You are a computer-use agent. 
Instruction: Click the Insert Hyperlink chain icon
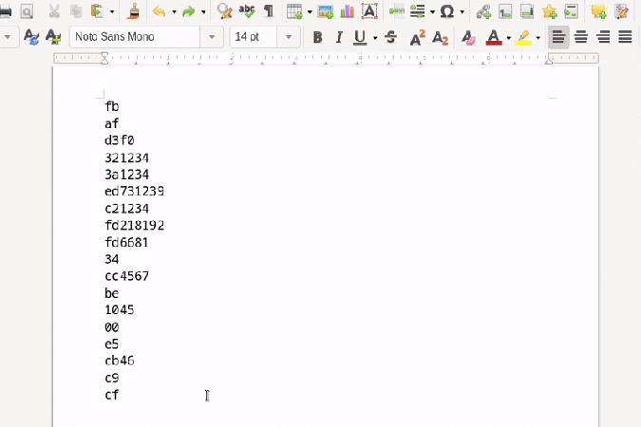[x=483, y=11]
